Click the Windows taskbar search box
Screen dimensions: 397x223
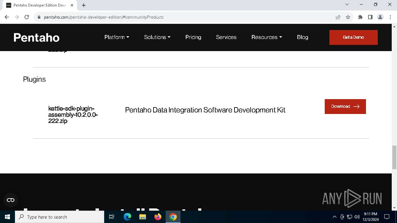coord(60,217)
